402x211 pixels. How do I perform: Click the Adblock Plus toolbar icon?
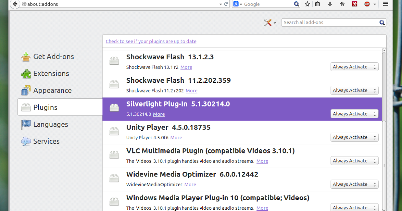click(x=367, y=4)
